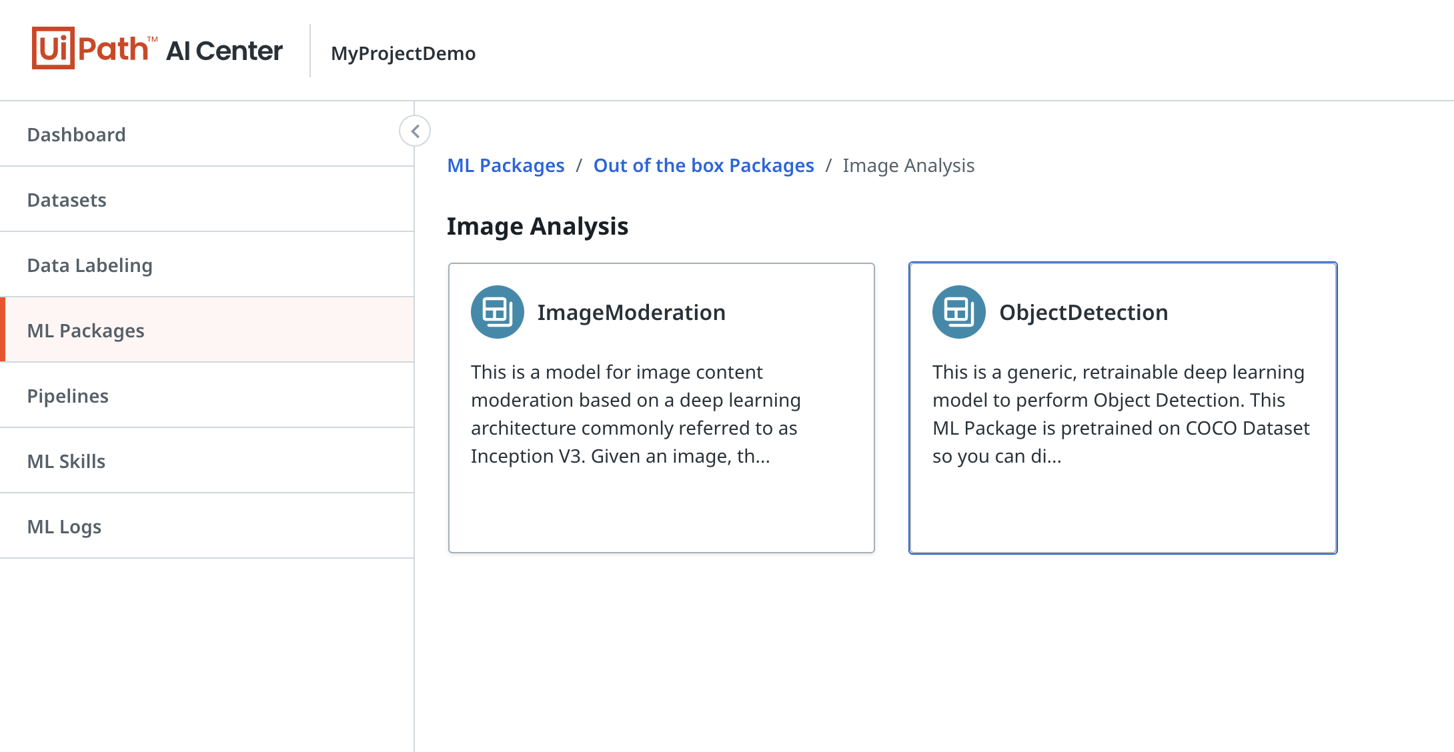Open the ML Packages section

[x=86, y=329]
